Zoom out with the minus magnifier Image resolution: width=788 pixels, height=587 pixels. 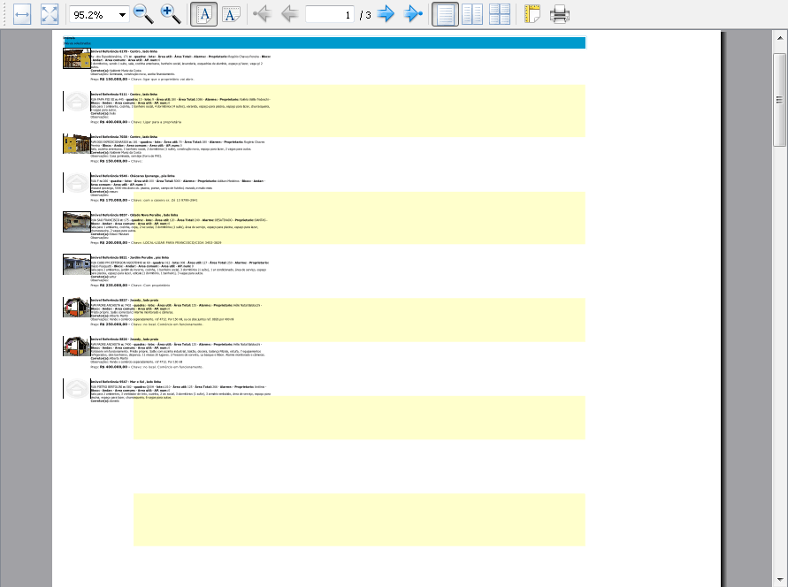click(x=143, y=14)
